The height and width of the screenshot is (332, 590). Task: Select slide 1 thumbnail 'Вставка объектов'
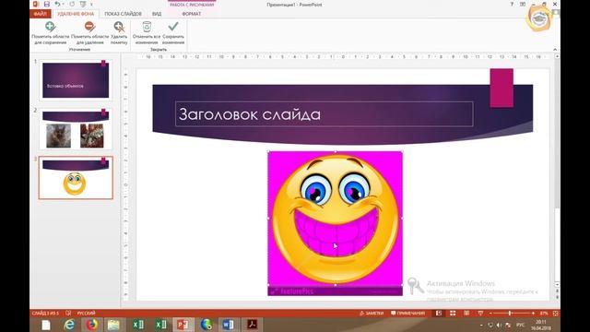point(76,80)
